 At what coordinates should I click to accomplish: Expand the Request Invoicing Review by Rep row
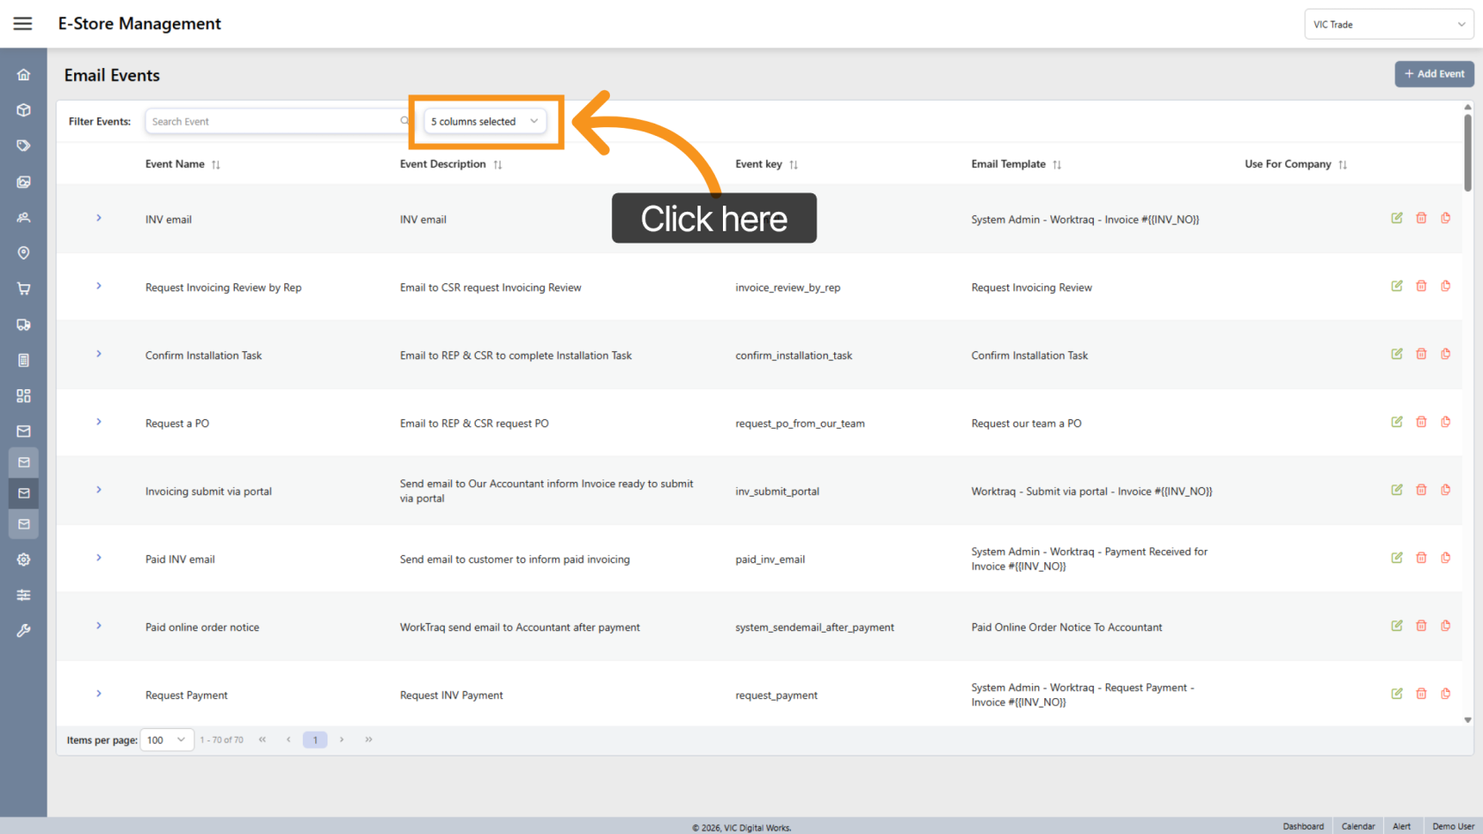(99, 286)
